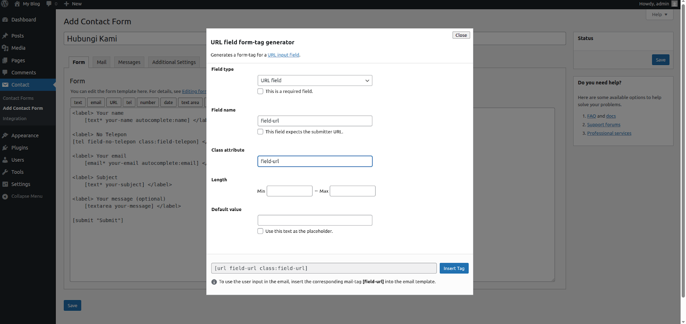Click the WordPress logo icon

tap(5, 4)
